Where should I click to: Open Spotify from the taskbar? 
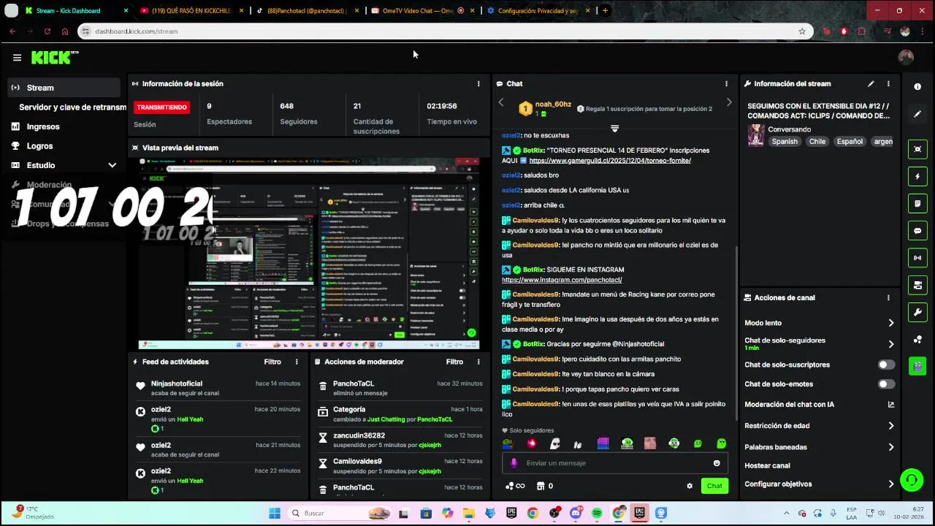point(597,513)
